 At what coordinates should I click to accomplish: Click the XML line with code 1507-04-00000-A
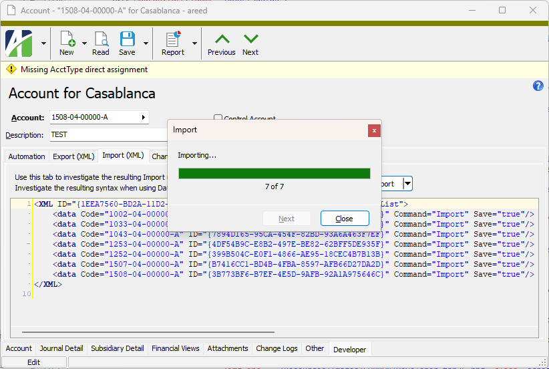[293, 264]
